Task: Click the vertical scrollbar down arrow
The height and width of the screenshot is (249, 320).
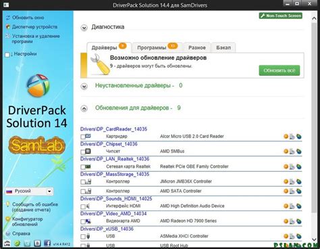Action: coord(314,240)
